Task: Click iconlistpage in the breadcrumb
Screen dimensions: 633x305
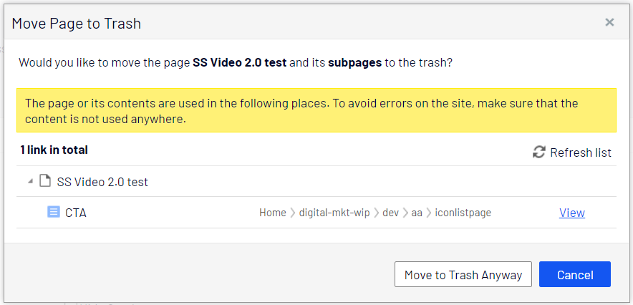Action: [x=463, y=213]
